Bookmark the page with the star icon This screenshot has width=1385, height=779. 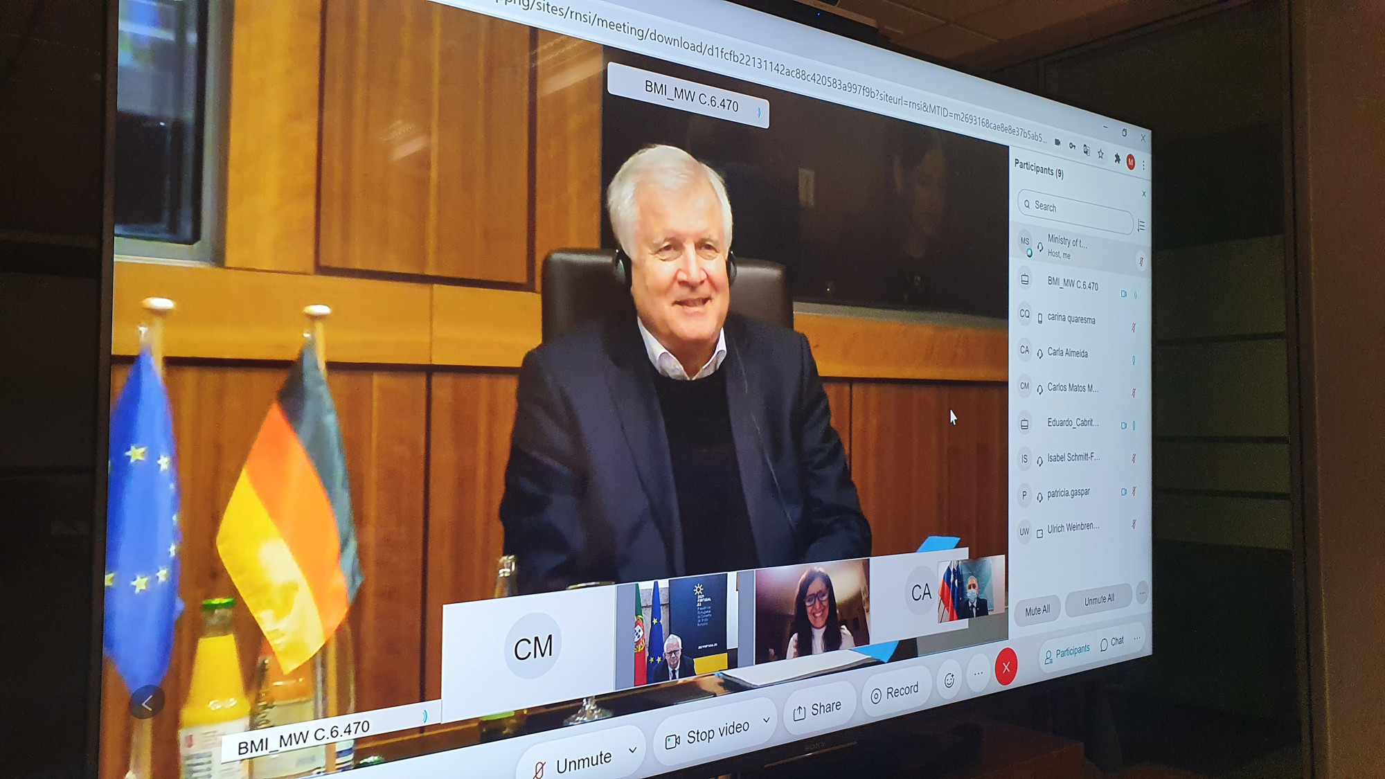point(1100,154)
